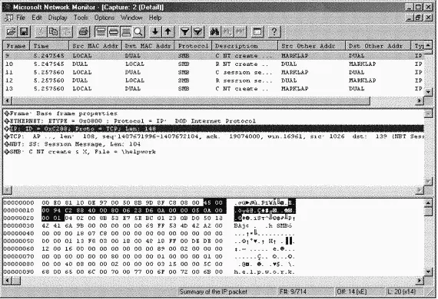The image size is (438, 299).
Task: Open the Help menu
Action: click(x=155, y=18)
